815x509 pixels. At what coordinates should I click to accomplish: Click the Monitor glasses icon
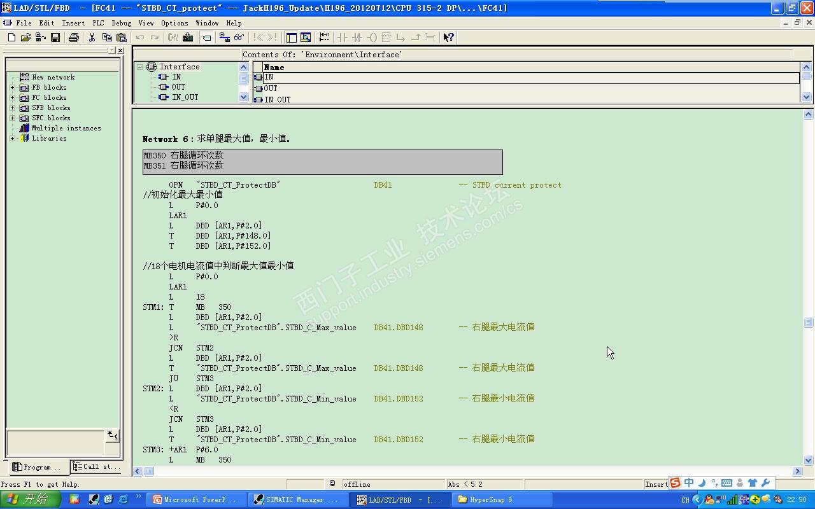point(239,38)
